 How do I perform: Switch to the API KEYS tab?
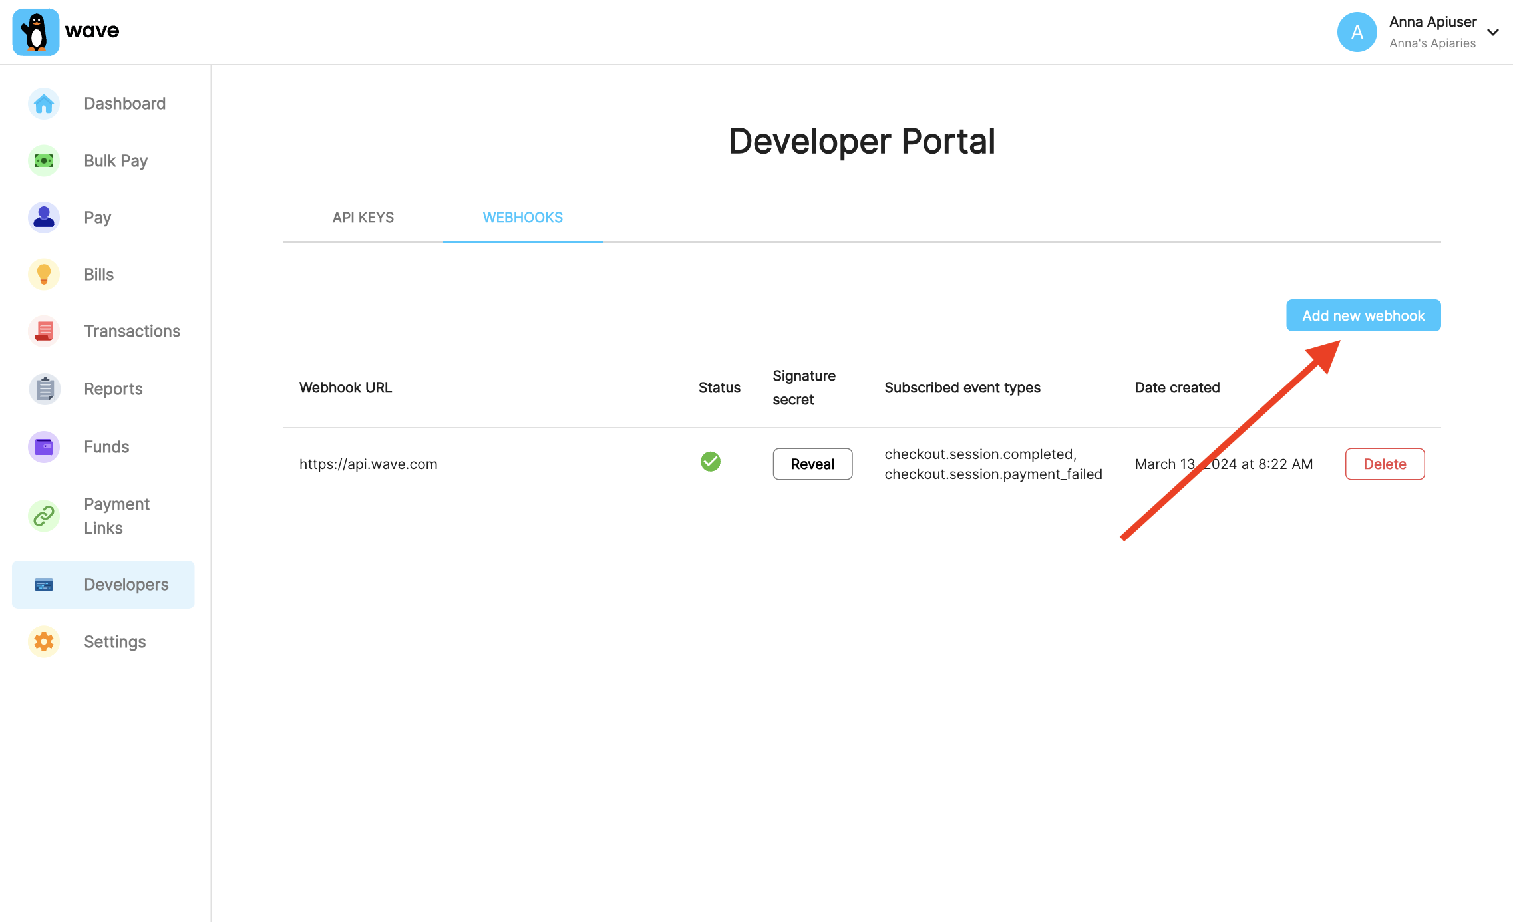coord(363,217)
